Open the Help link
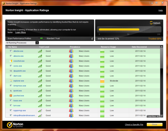 point(160,10)
